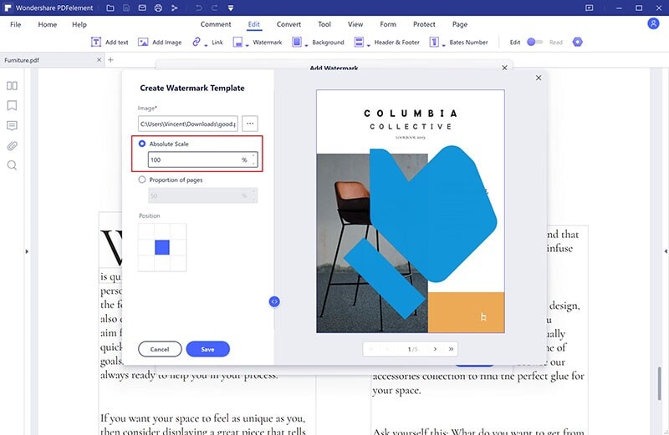Viewport: 669px width, 435px height.
Task: Click the share arrow icon in title bar
Action: click(174, 8)
